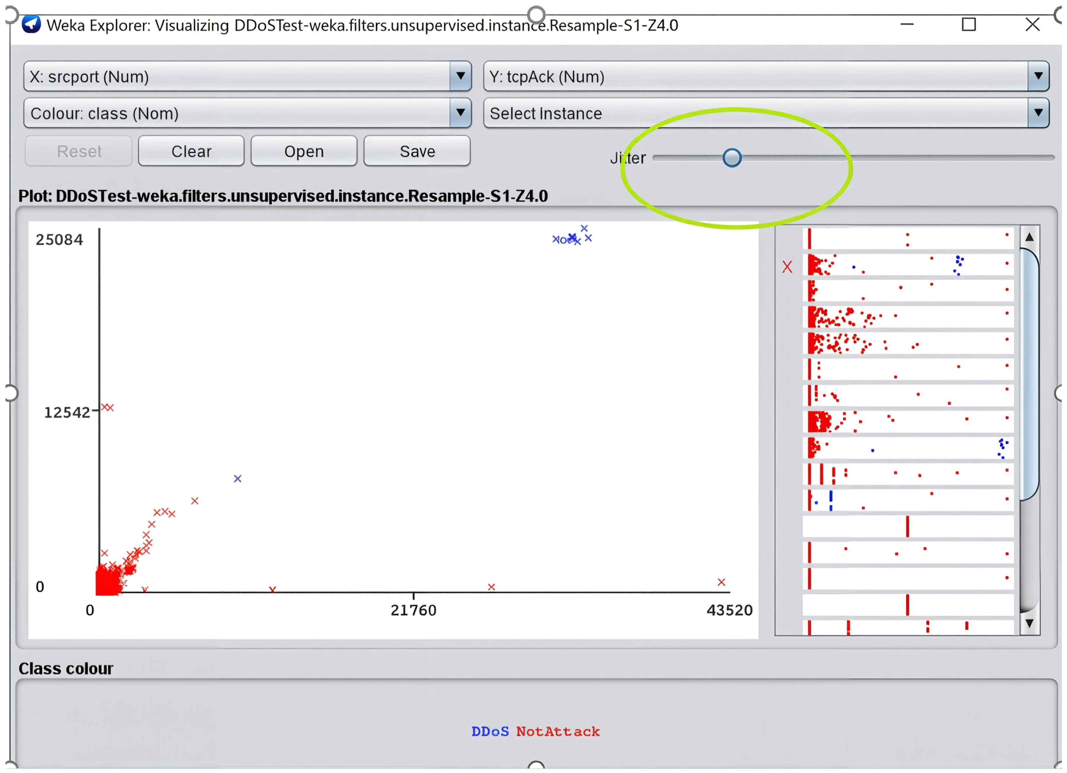Minimize the Weka Explorer window

pyautogui.click(x=907, y=24)
